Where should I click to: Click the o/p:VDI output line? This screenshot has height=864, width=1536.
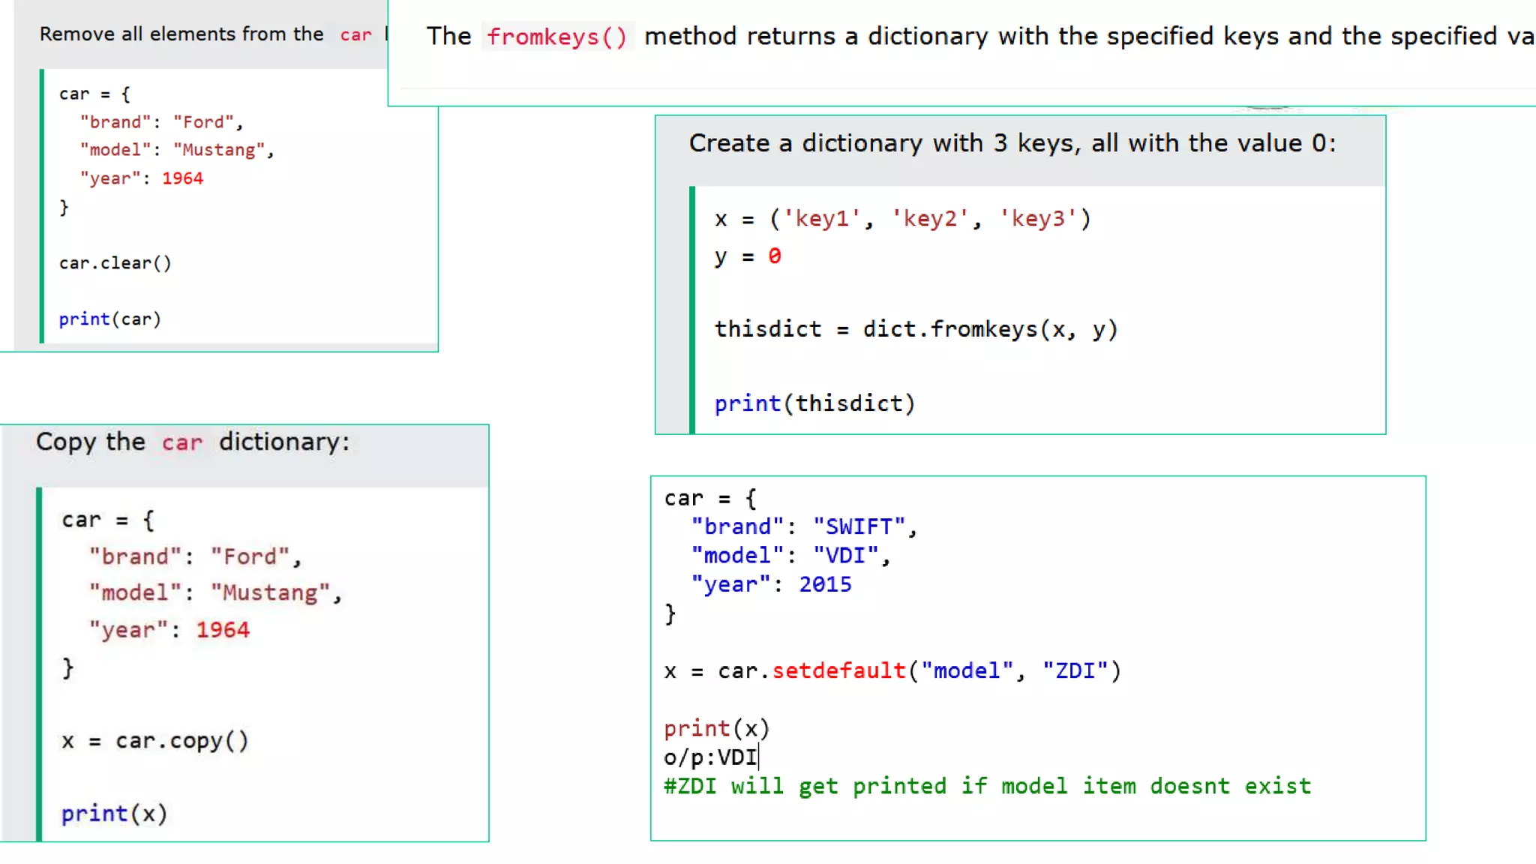[710, 757]
